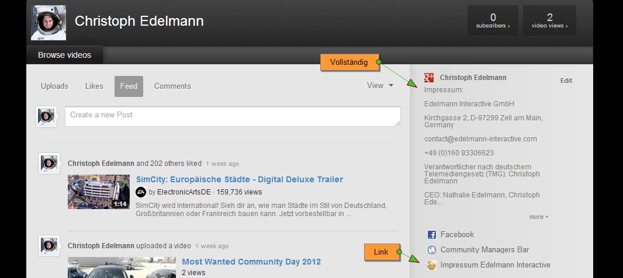Open the Most Wanted Community Day thumbnail
This screenshot has height=278, width=623.
tap(122, 267)
